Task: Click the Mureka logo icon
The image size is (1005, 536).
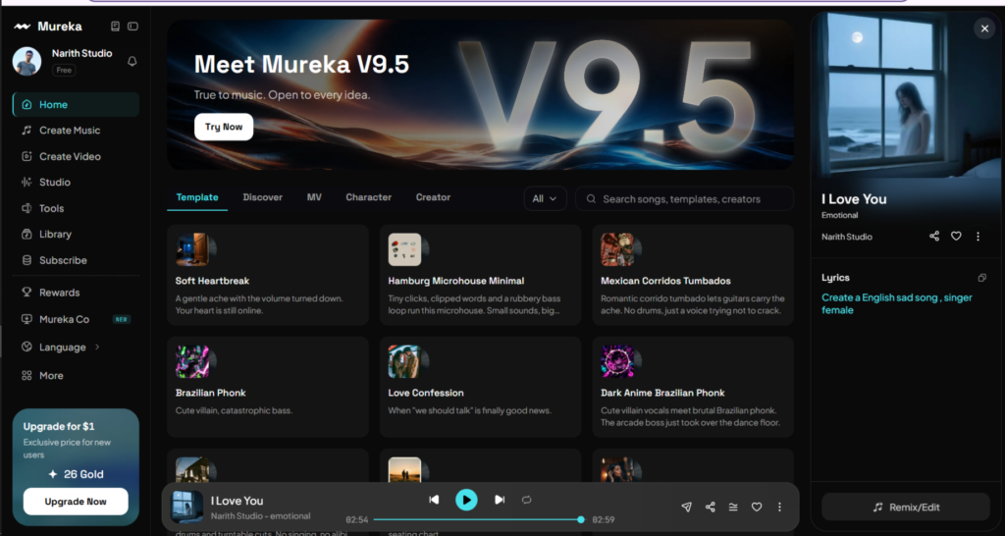Action: coord(24,27)
